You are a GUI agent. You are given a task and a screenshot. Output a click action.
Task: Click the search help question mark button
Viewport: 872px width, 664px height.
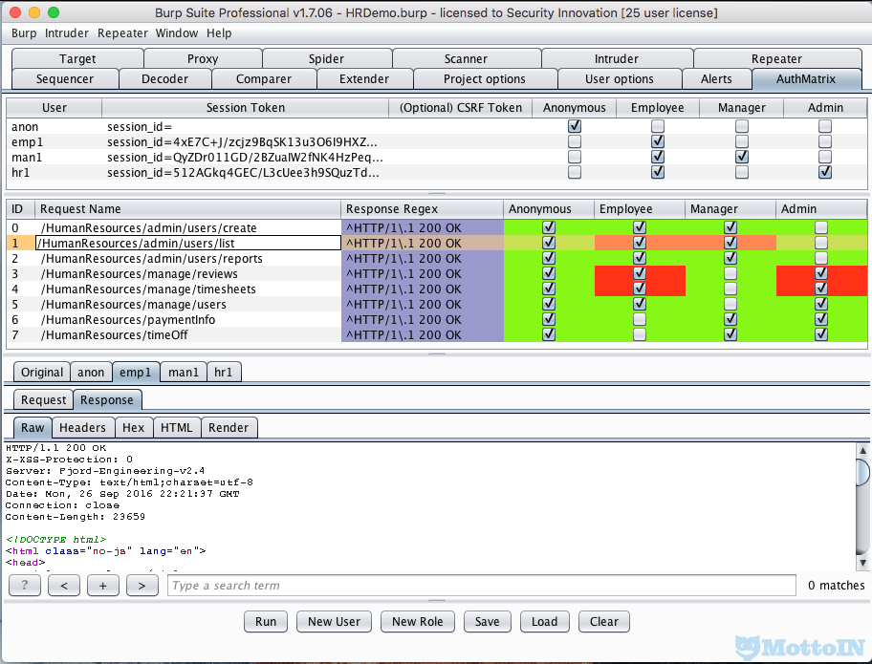(25, 586)
